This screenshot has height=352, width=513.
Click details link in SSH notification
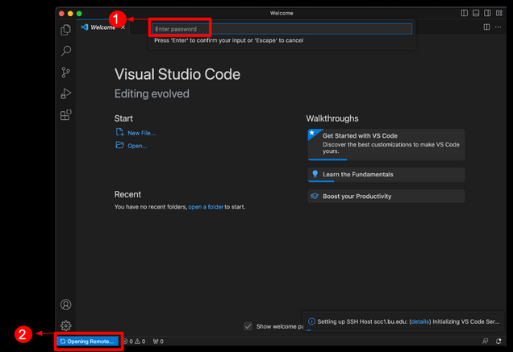coord(419,321)
